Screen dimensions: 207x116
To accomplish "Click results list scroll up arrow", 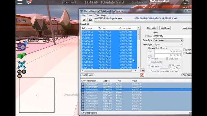I will pos(139,28).
